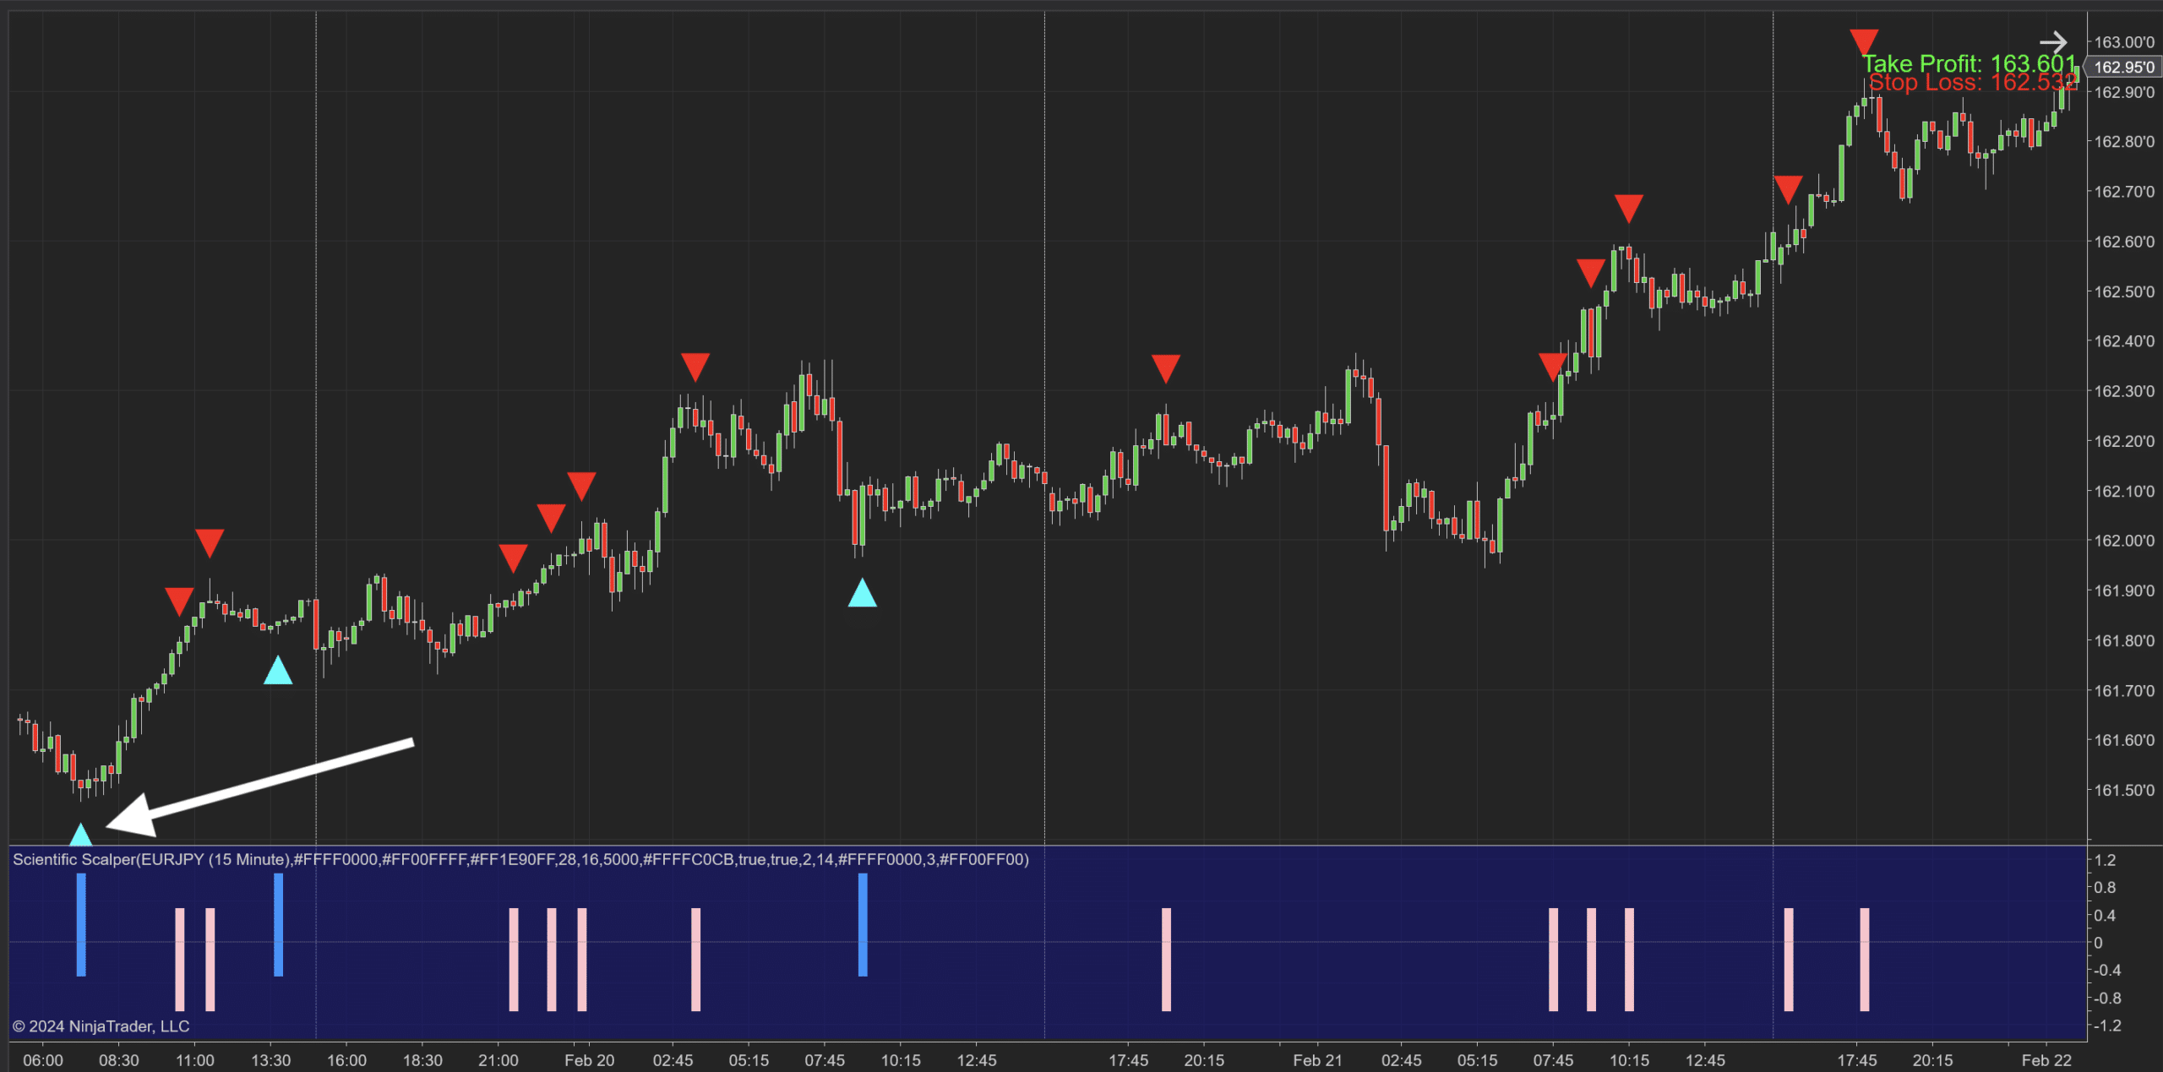Select the last pink indicator bar on the right

click(x=1865, y=960)
